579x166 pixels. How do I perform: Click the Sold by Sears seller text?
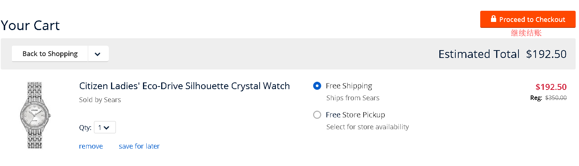(100, 100)
